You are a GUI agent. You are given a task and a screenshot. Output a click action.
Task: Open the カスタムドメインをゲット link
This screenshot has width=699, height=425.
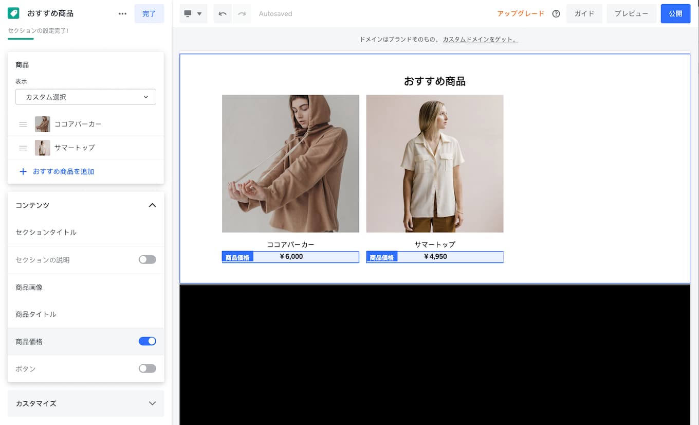tap(480, 39)
